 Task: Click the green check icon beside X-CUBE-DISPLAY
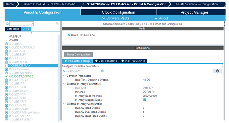[x=7, y=66]
